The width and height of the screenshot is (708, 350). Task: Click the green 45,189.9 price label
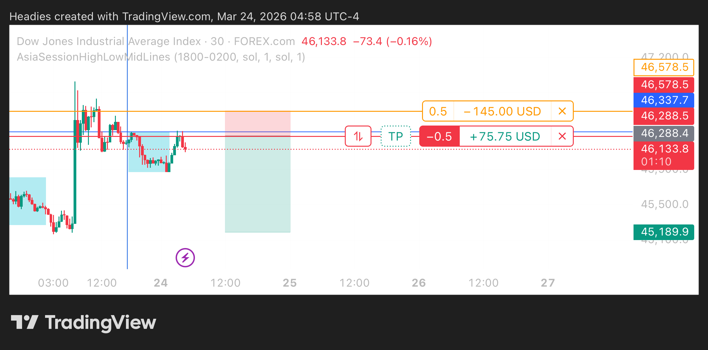click(x=664, y=232)
